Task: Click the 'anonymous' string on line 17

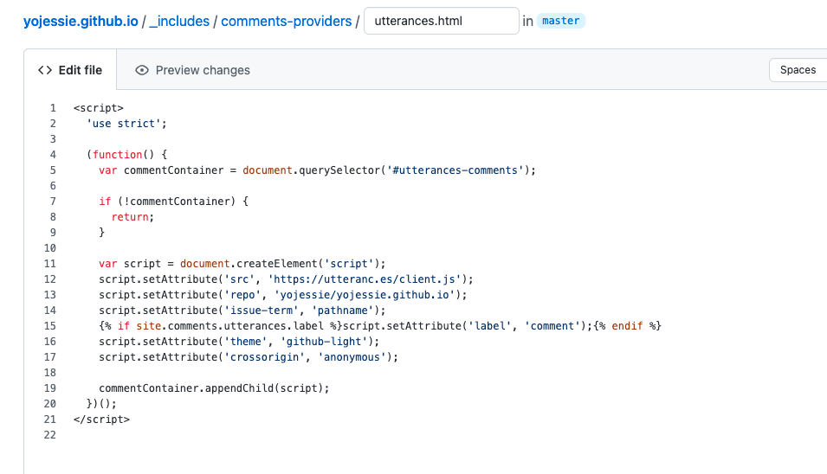Action: (352, 357)
